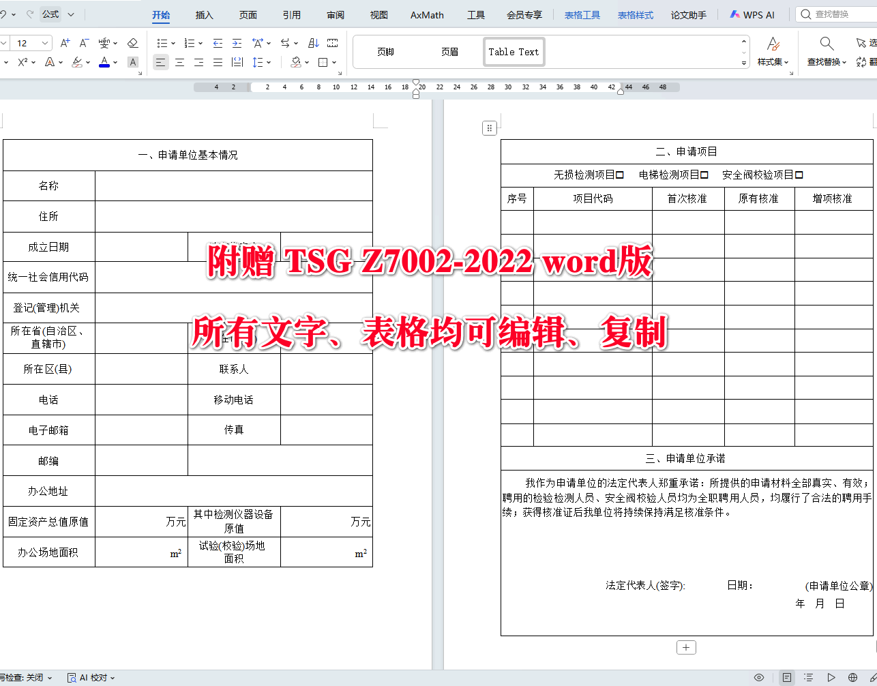Decrease paragraph indent

(218, 43)
